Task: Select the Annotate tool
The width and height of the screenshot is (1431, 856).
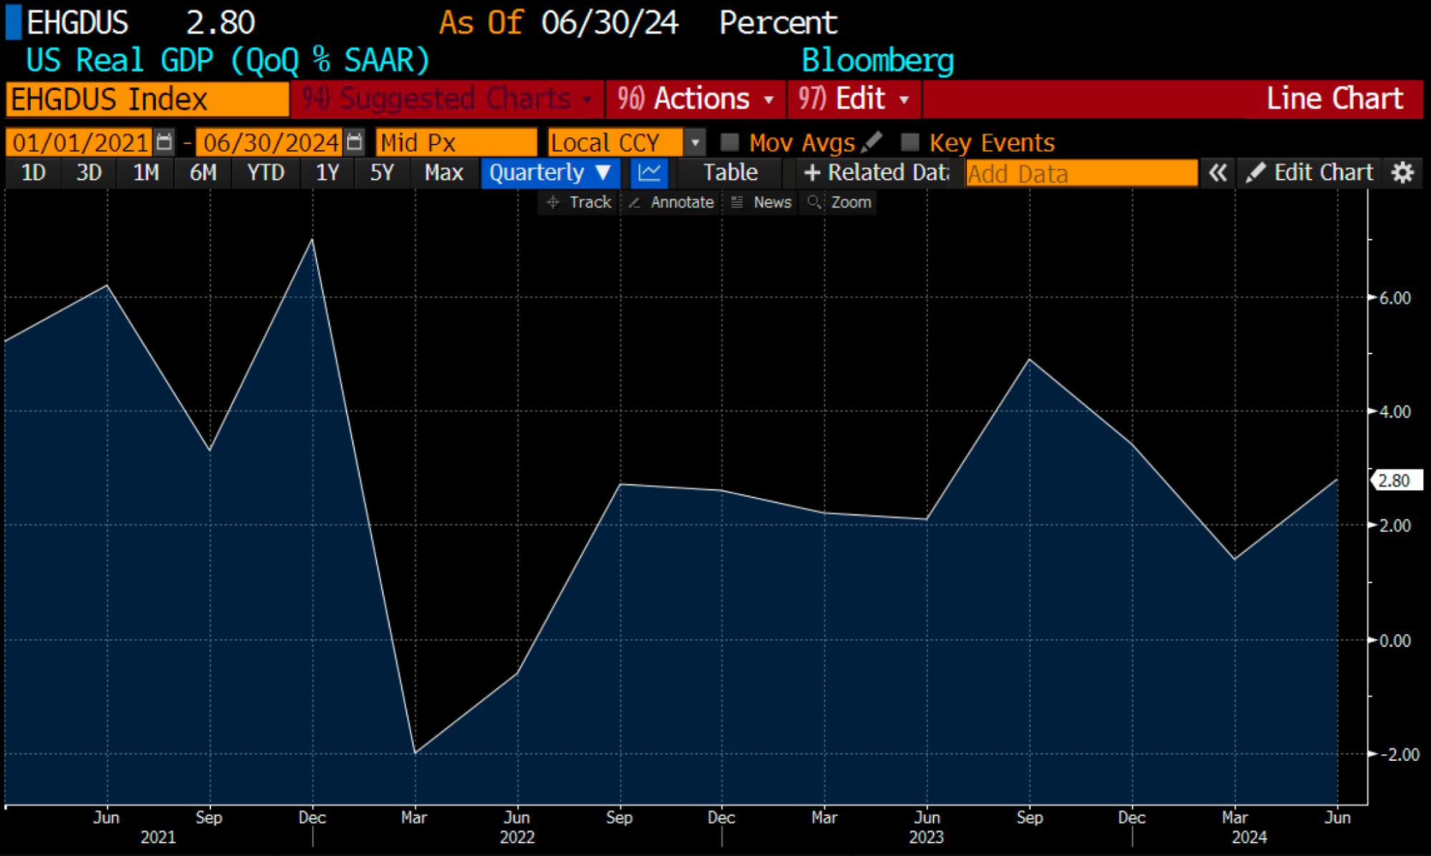Action: coord(671,203)
